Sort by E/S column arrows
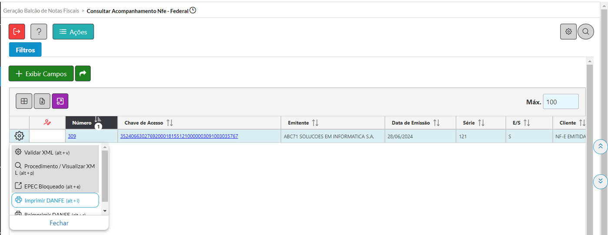 (x=527, y=123)
